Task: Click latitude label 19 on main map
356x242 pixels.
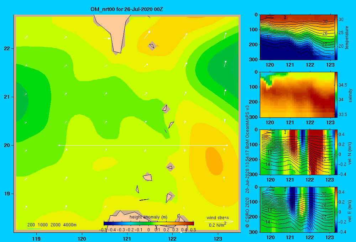Action: pyautogui.click(x=7, y=194)
